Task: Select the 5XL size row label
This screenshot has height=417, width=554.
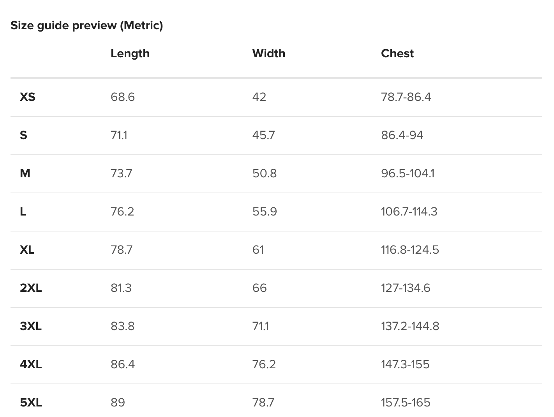Action: pos(31,403)
